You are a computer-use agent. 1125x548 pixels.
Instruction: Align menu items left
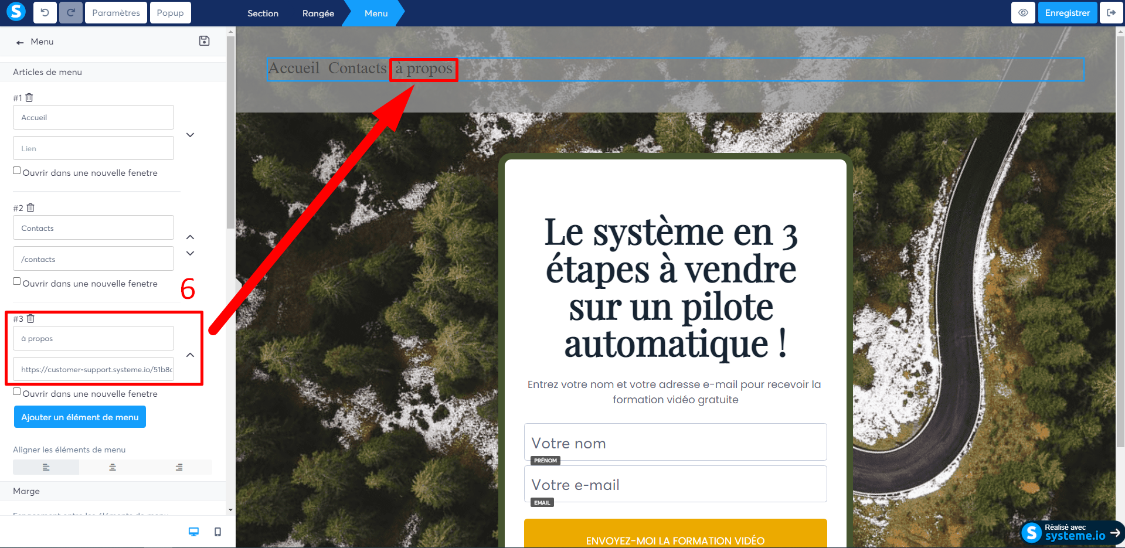click(x=46, y=467)
